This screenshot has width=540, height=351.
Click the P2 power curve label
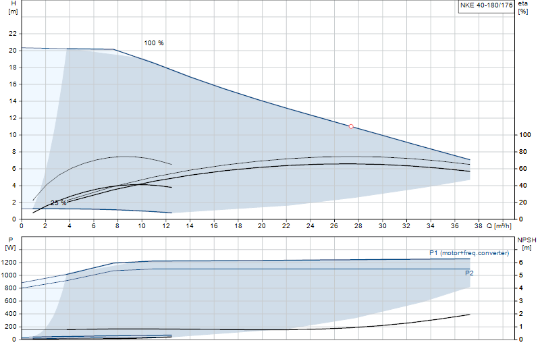469,273
